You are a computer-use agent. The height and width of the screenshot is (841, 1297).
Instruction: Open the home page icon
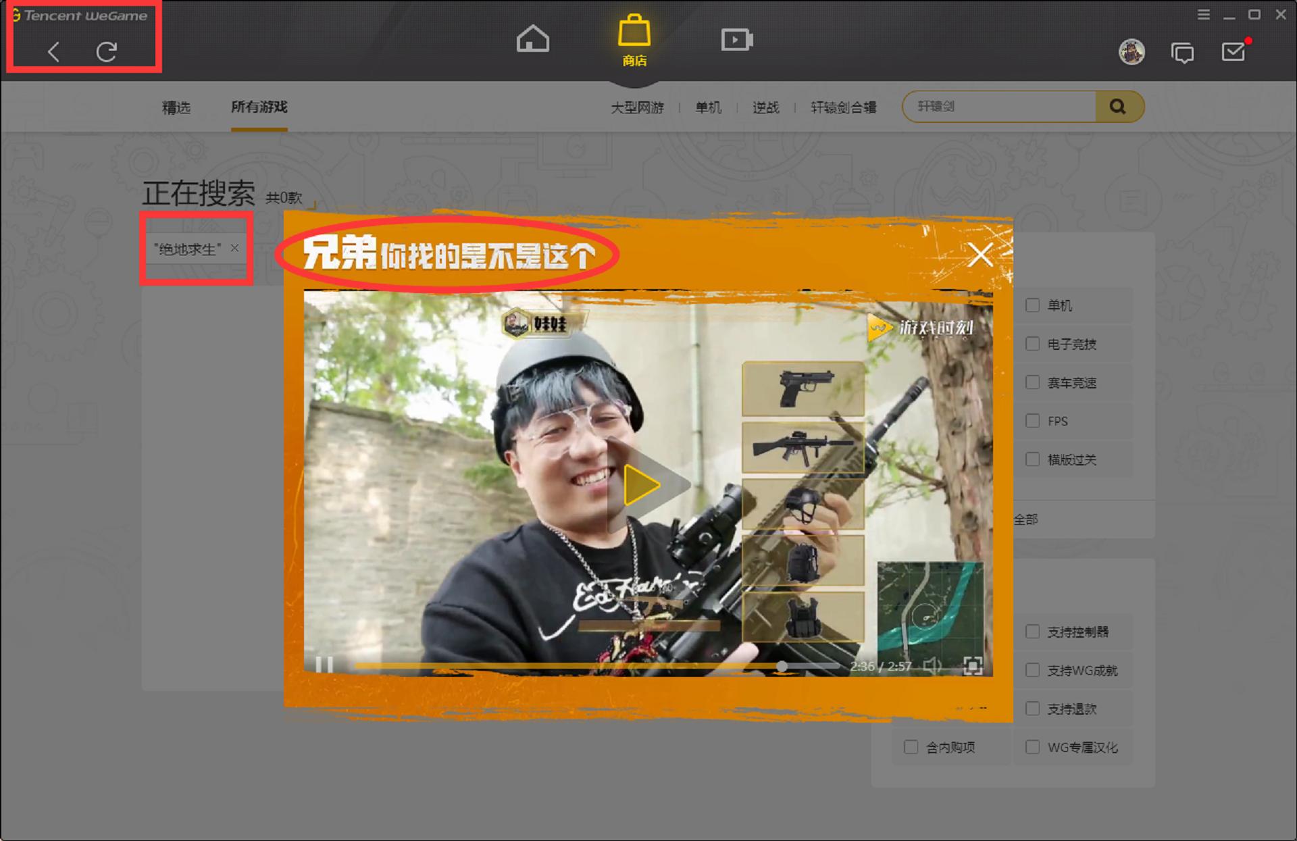click(532, 39)
